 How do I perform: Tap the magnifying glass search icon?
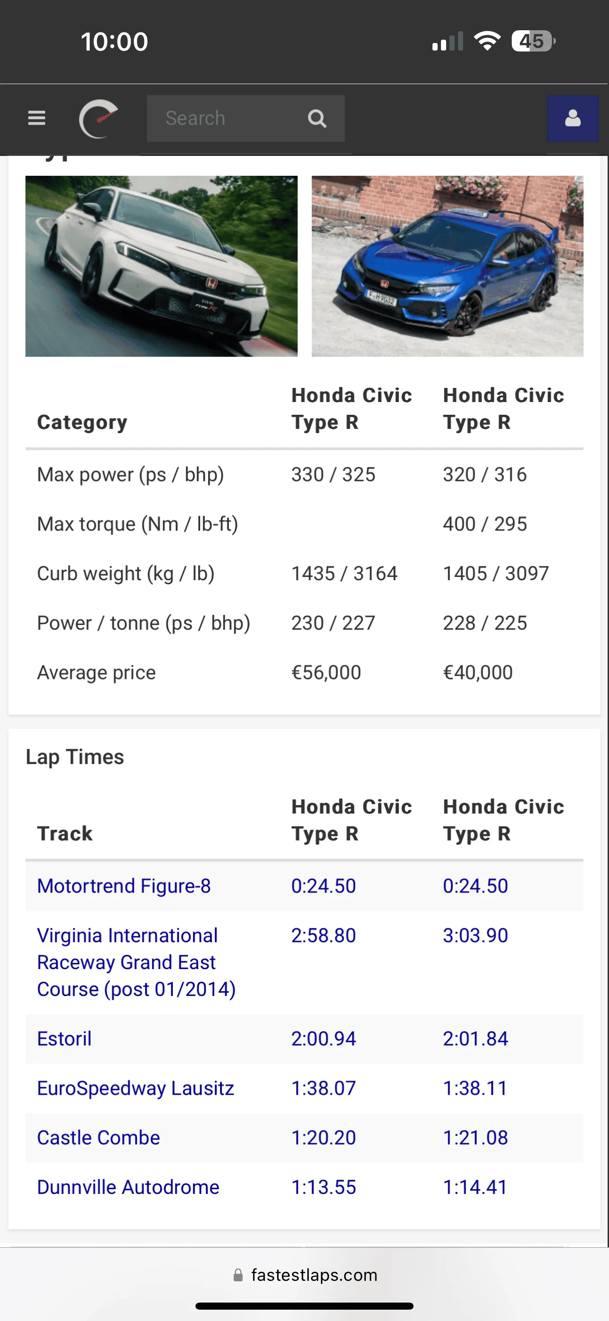317,119
